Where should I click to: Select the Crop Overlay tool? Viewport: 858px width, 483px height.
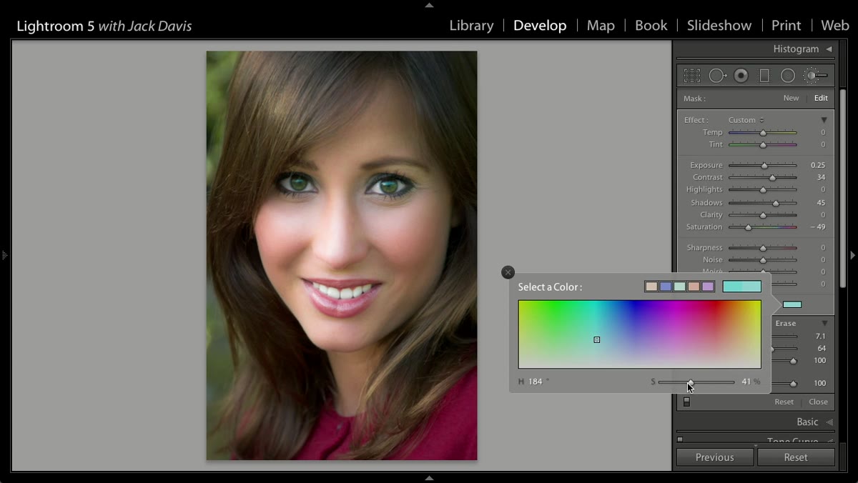coord(692,76)
